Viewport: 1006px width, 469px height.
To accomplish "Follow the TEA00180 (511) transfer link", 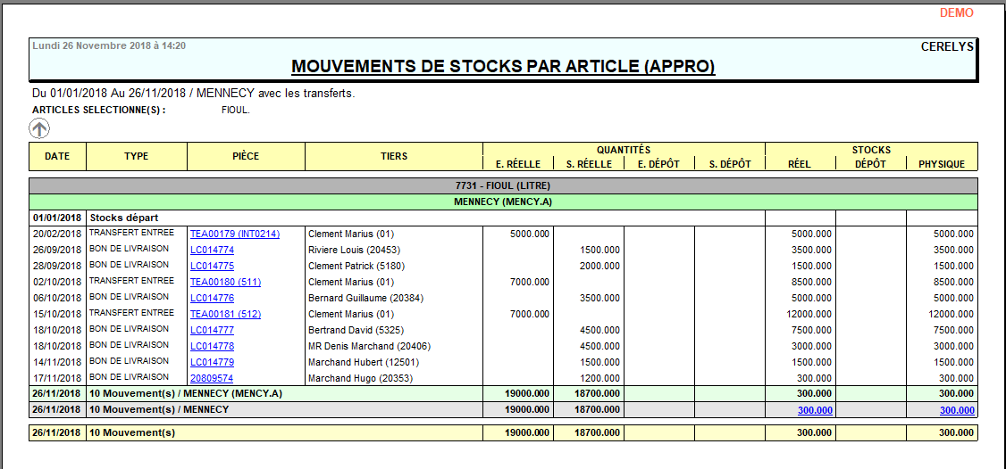I will click(x=225, y=282).
